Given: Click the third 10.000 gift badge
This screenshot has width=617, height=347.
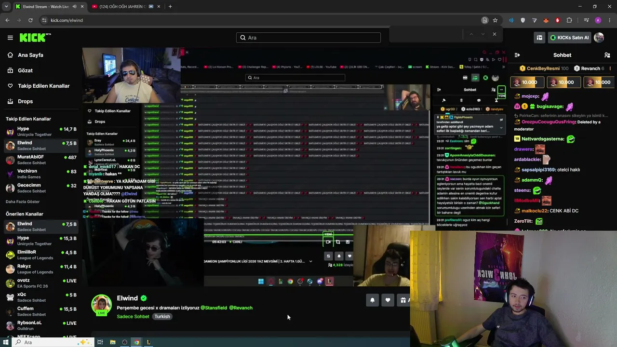Looking at the screenshot, I should (599, 82).
